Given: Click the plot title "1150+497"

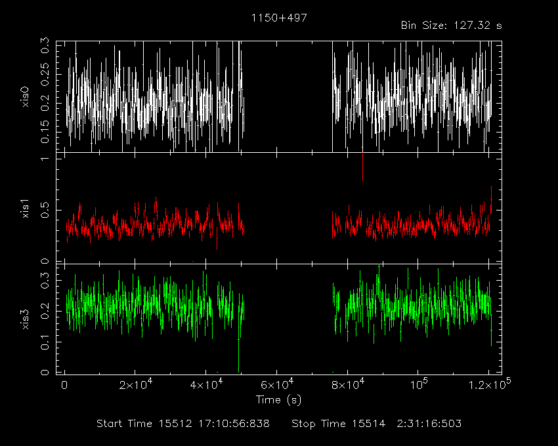Looking at the screenshot, I should point(279,18).
